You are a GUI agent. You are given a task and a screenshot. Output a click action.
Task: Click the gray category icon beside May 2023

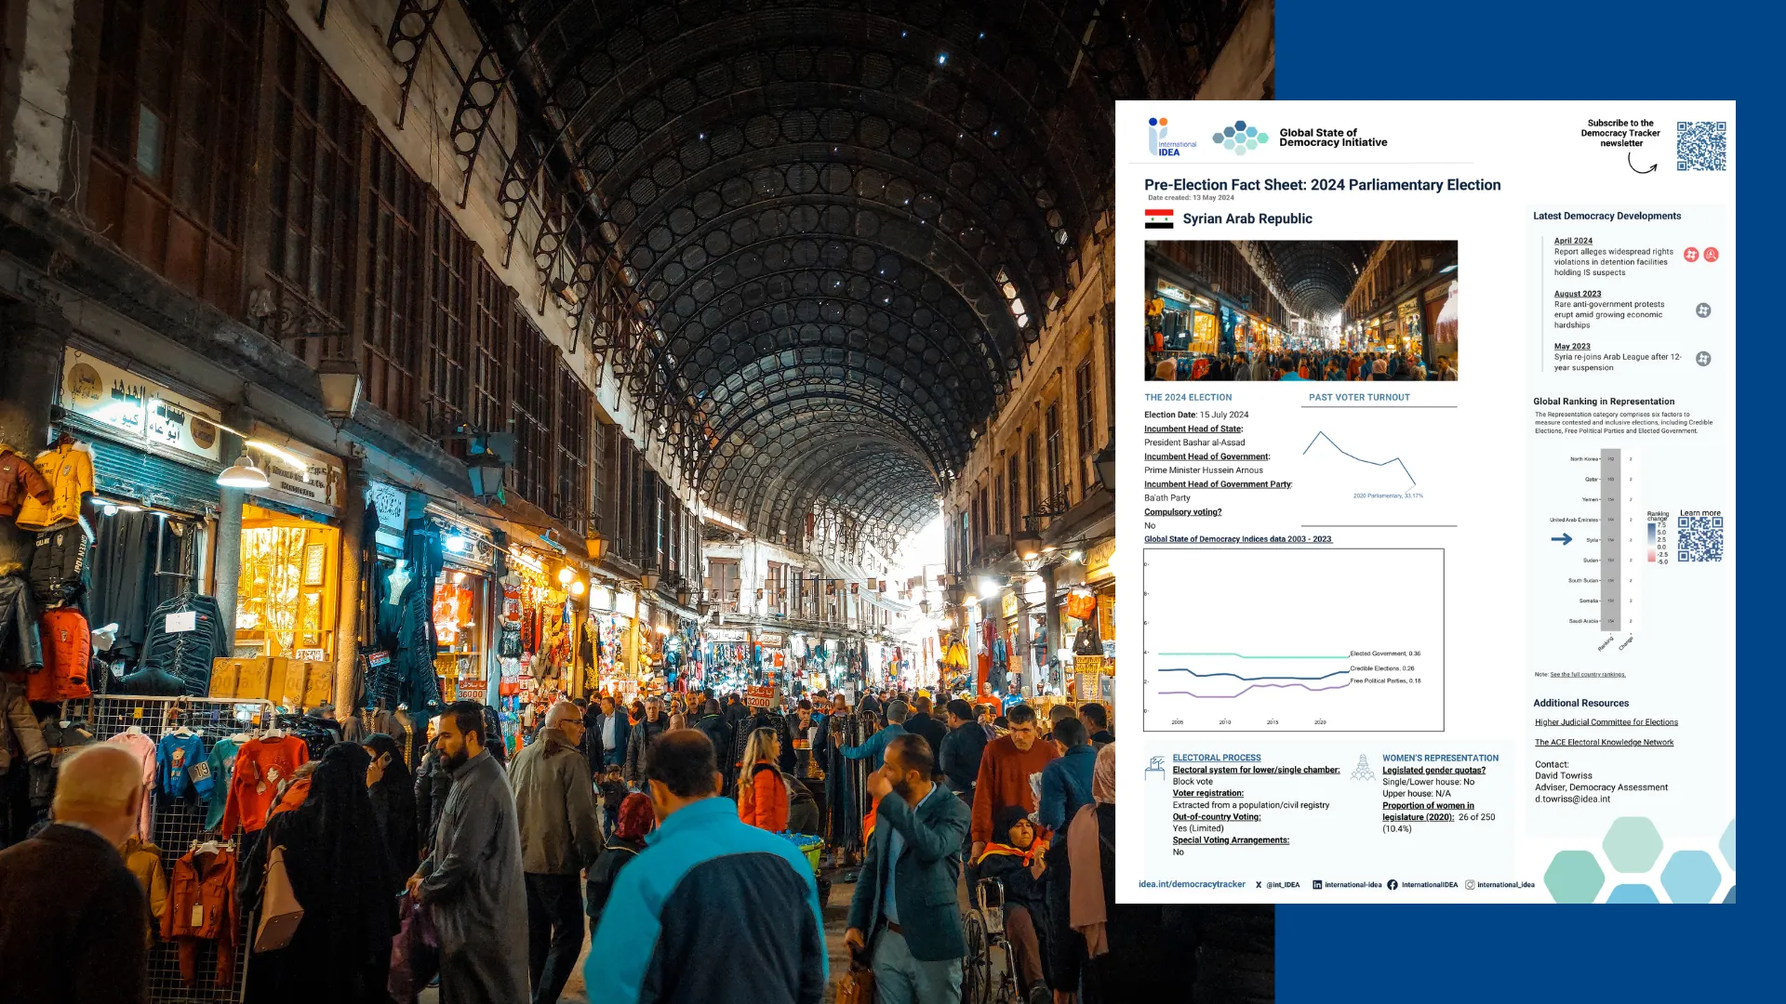(x=1703, y=359)
